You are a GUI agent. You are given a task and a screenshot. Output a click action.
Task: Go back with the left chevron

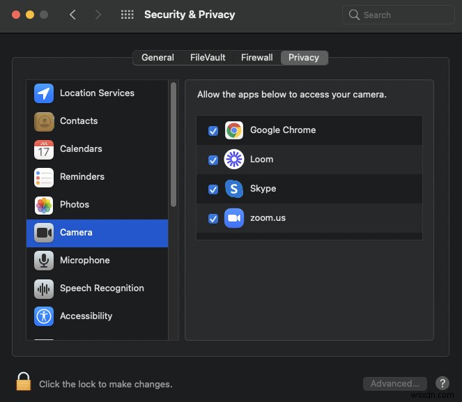[72, 15]
